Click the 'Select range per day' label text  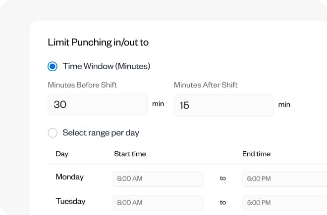tap(101, 133)
